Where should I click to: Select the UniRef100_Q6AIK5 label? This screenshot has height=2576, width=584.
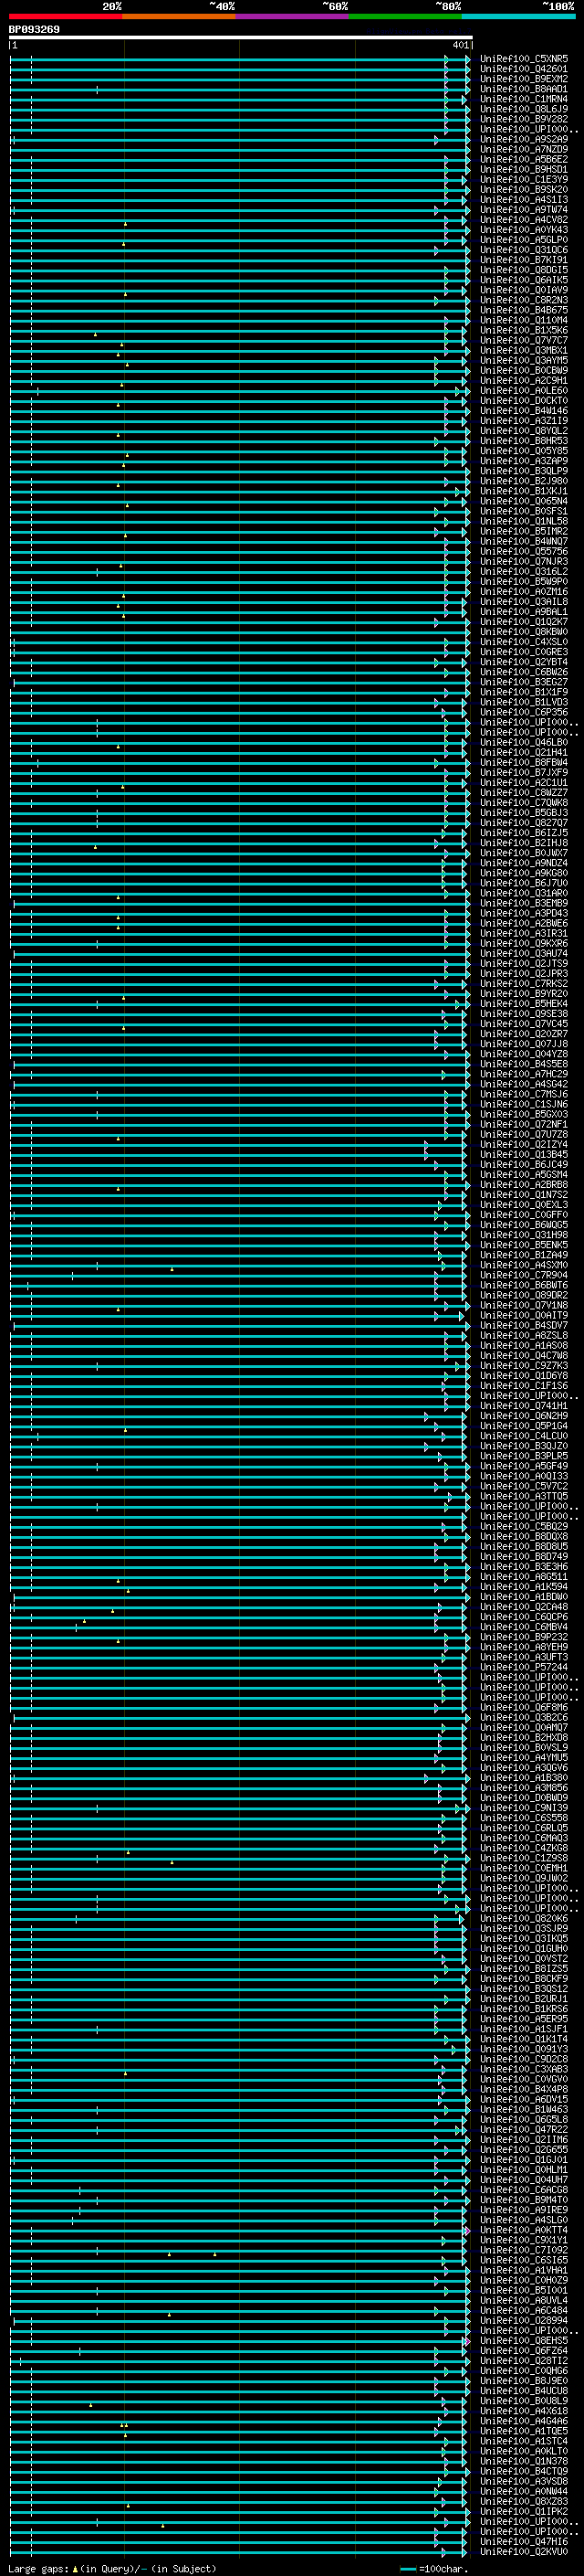[524, 280]
